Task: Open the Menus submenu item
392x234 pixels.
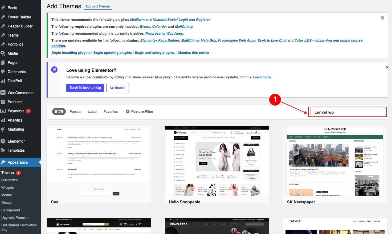Action: (x=6, y=195)
